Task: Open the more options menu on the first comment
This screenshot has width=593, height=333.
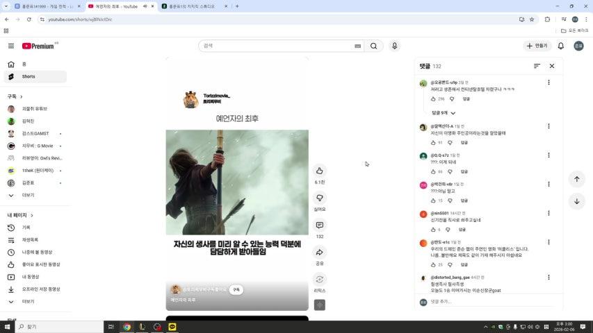Action: pyautogui.click(x=549, y=83)
